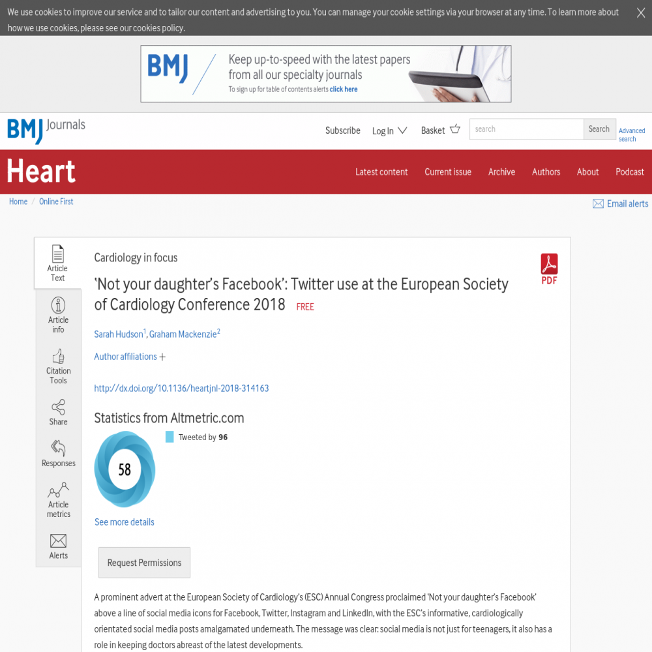This screenshot has height=652, width=652.
Task: Expand Author affiliations plus sign
Action: [162, 357]
